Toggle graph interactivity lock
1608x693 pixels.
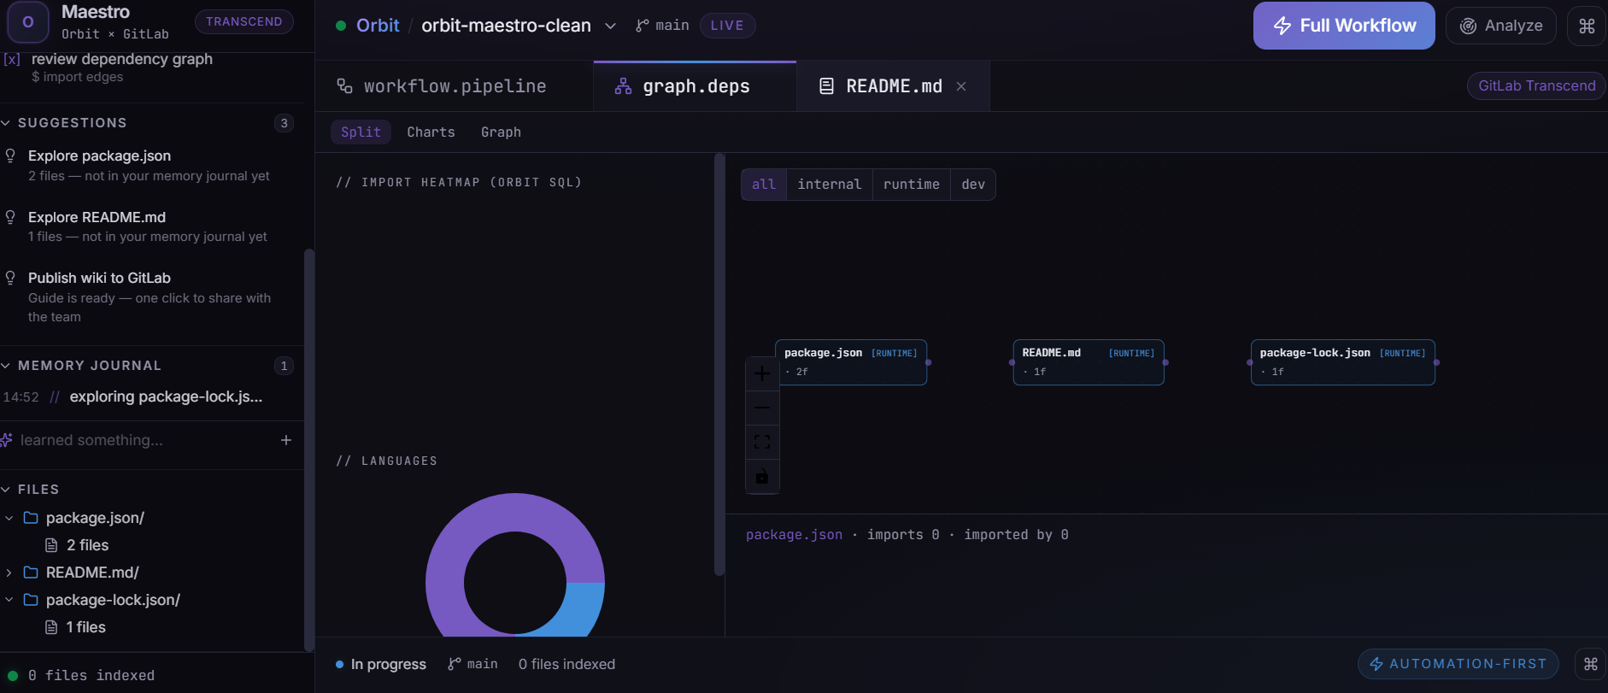pyautogui.click(x=762, y=476)
